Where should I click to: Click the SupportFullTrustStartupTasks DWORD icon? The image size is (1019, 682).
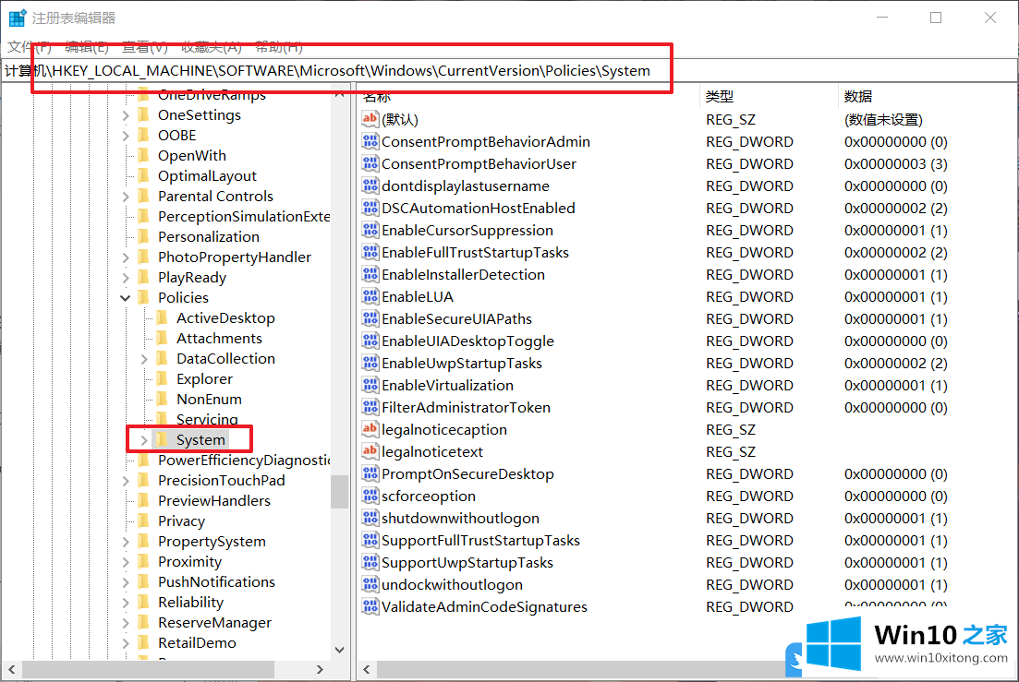click(x=370, y=540)
